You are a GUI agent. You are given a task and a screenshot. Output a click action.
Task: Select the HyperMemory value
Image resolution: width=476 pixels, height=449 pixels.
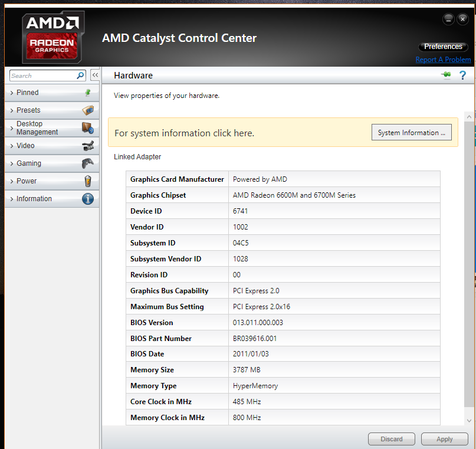point(255,386)
